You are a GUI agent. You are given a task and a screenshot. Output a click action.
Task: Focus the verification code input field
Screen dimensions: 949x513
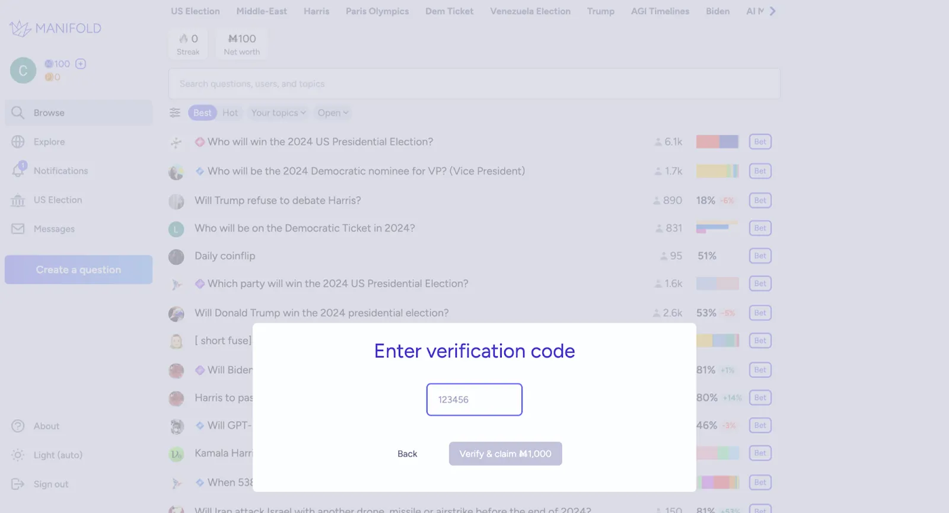point(474,400)
